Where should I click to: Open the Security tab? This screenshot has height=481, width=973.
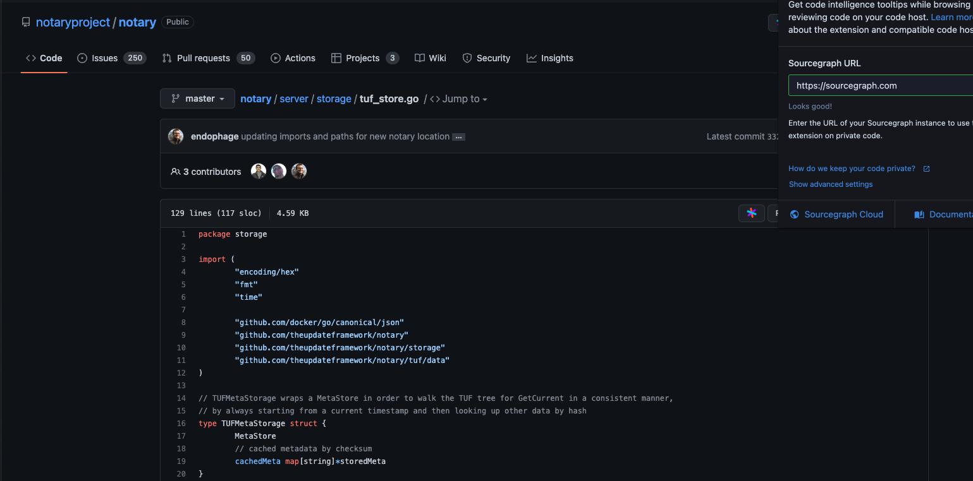(x=486, y=58)
